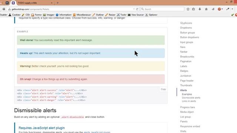Go to Page header in sidebar
The image size is (237, 133).
[x=187, y=81]
